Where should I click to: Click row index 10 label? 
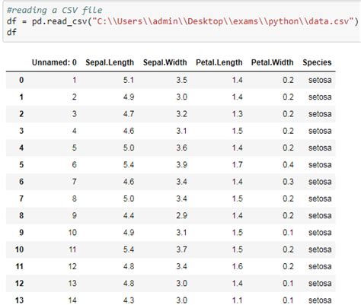[19, 249]
